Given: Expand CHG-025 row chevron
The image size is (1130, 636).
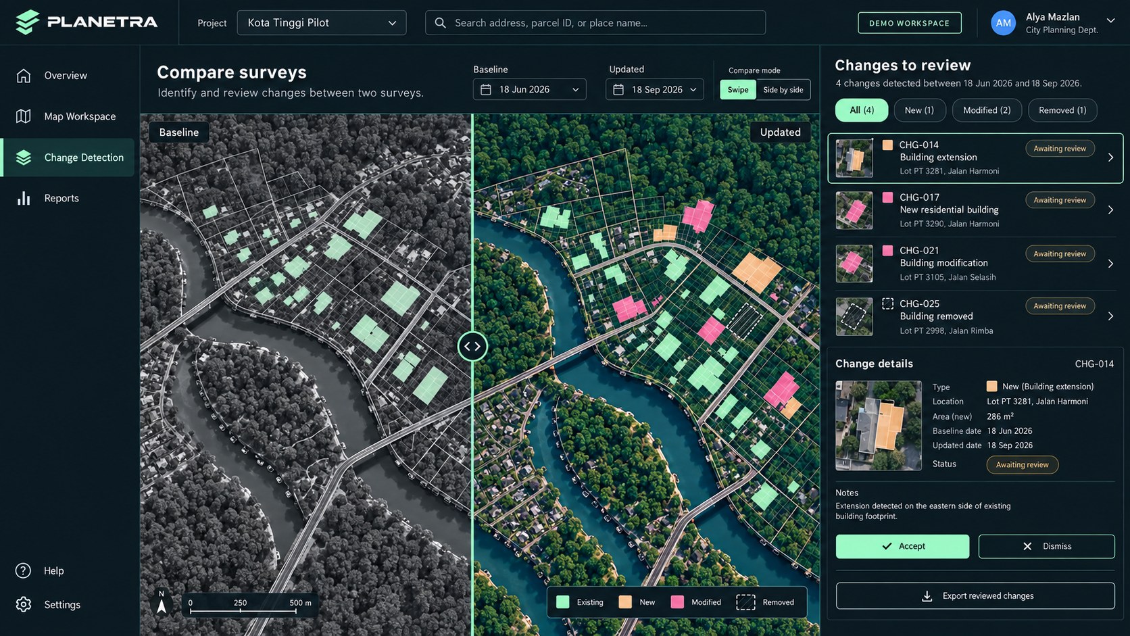Looking at the screenshot, I should point(1110,316).
